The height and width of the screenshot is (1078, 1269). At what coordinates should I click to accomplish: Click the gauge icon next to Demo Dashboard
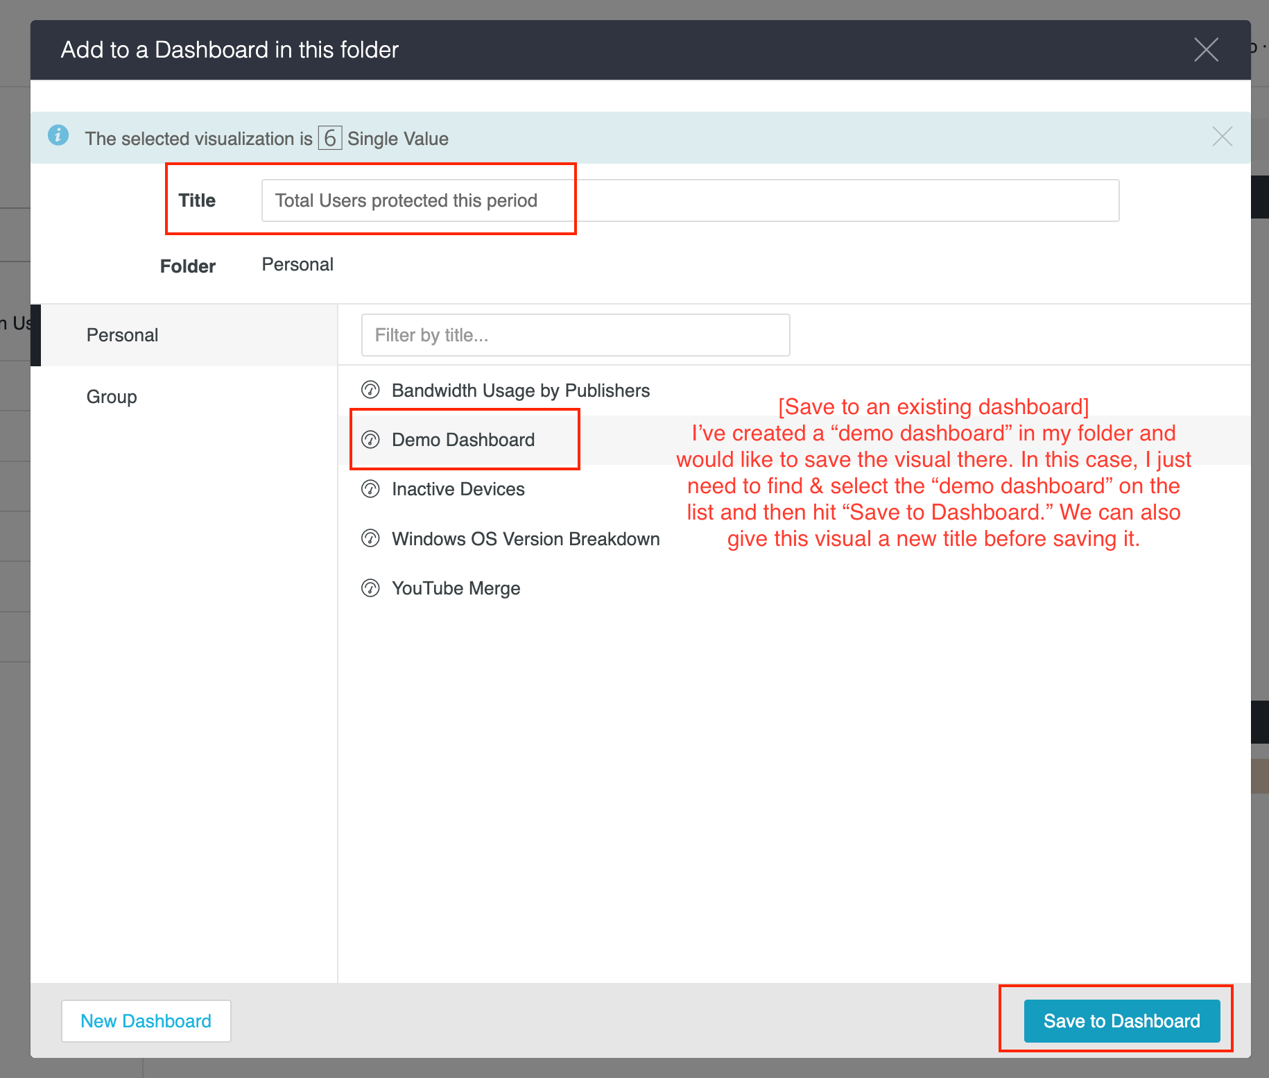click(371, 439)
